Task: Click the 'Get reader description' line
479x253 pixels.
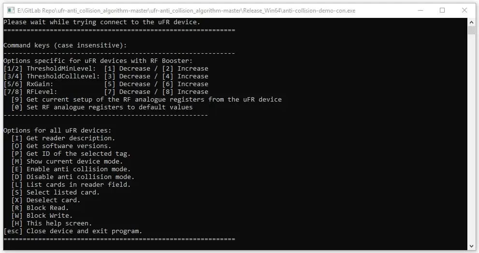Action: 63,138
